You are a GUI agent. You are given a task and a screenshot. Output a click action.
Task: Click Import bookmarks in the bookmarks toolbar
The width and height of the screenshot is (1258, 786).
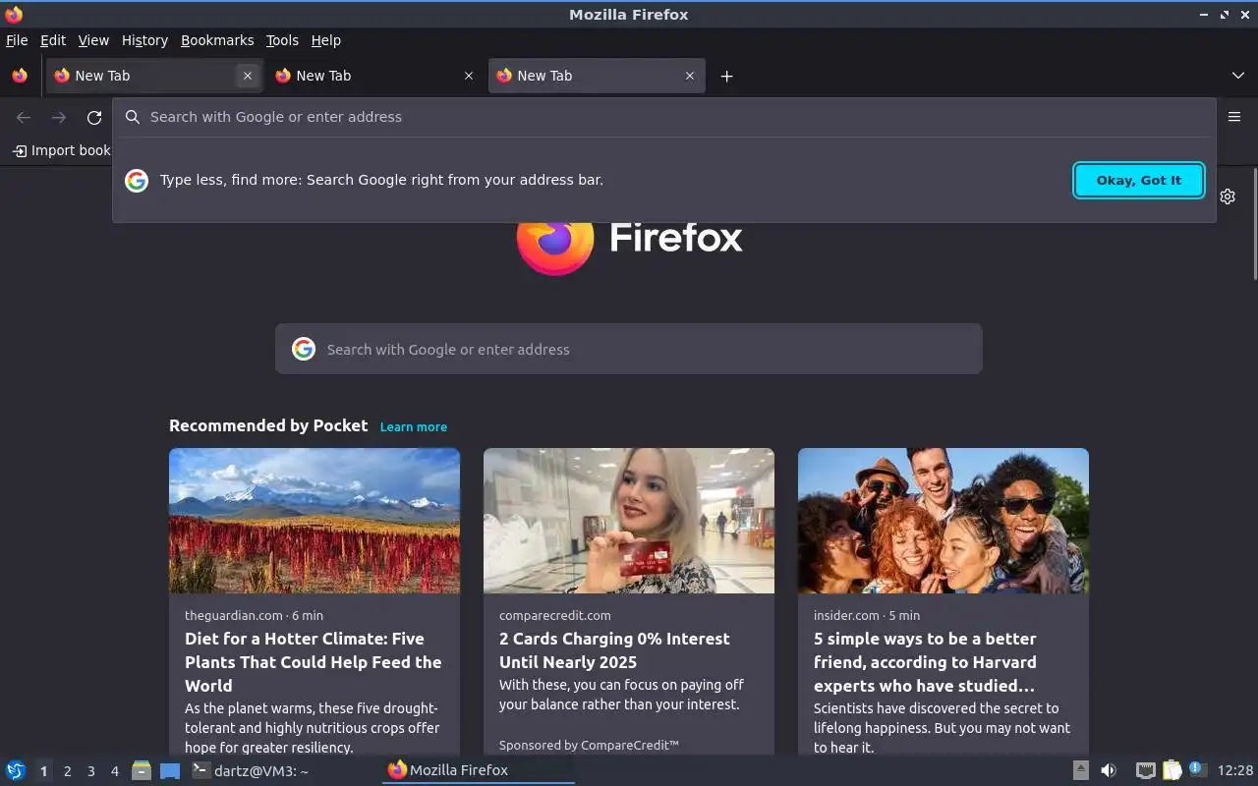click(x=61, y=150)
